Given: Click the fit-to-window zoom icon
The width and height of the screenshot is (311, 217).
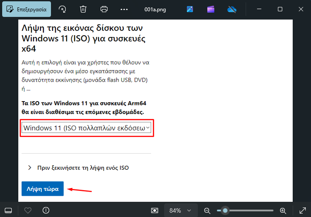Looking at the screenshot, I should click(155, 210).
